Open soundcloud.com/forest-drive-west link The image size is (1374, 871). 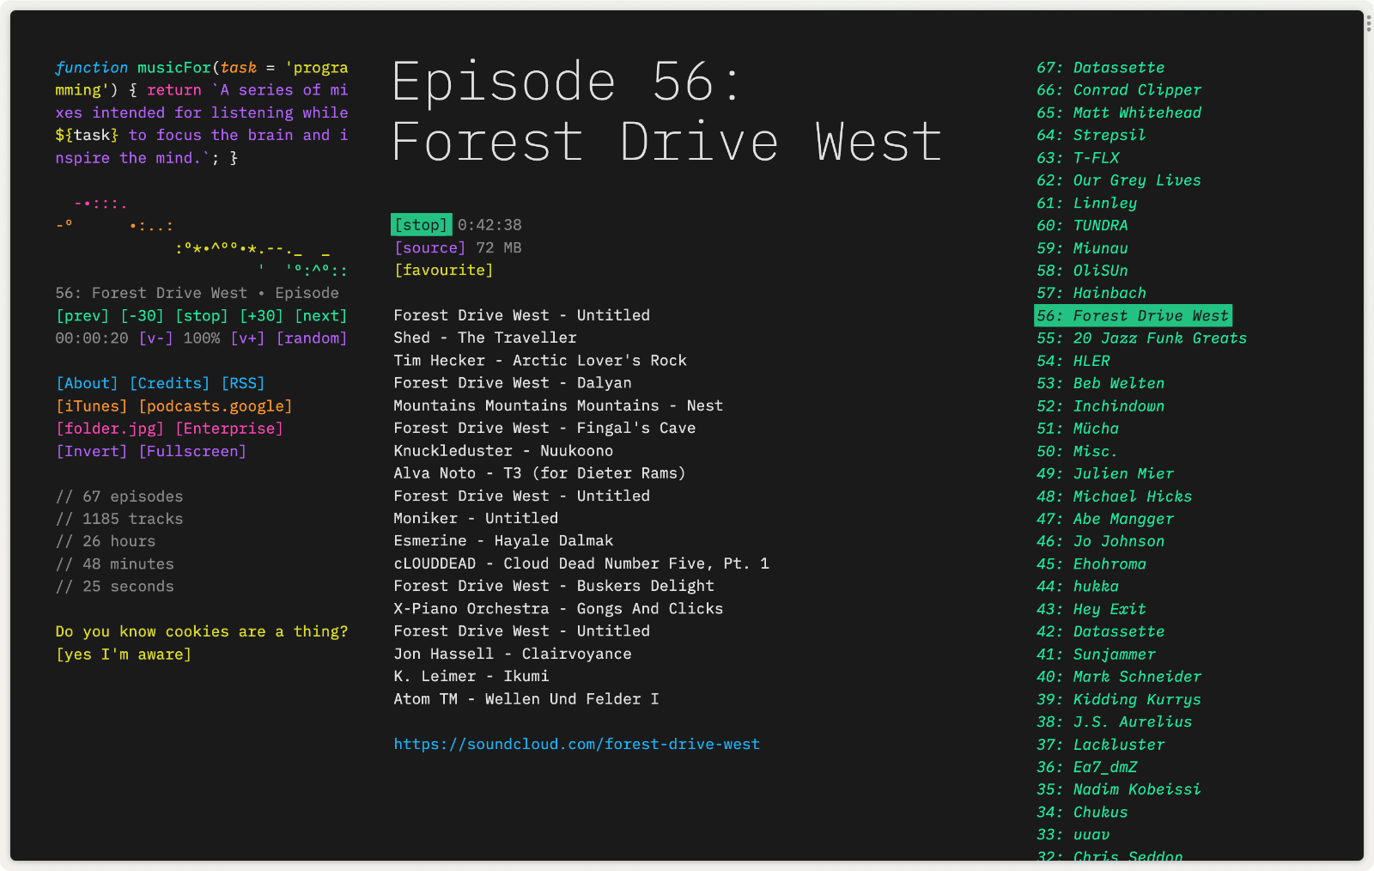(x=577, y=745)
